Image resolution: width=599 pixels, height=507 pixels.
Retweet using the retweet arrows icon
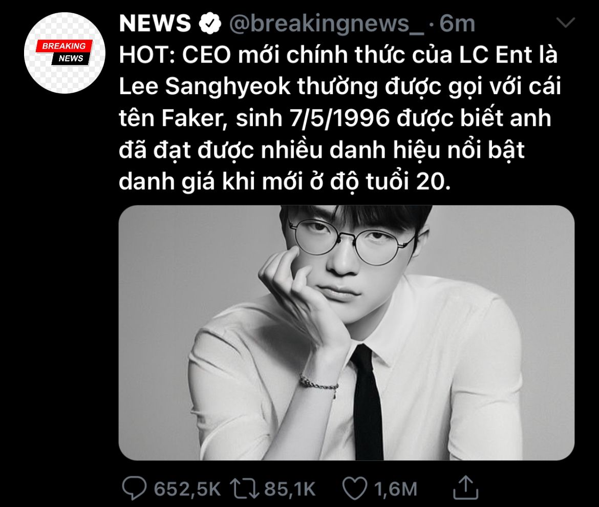tap(245, 489)
